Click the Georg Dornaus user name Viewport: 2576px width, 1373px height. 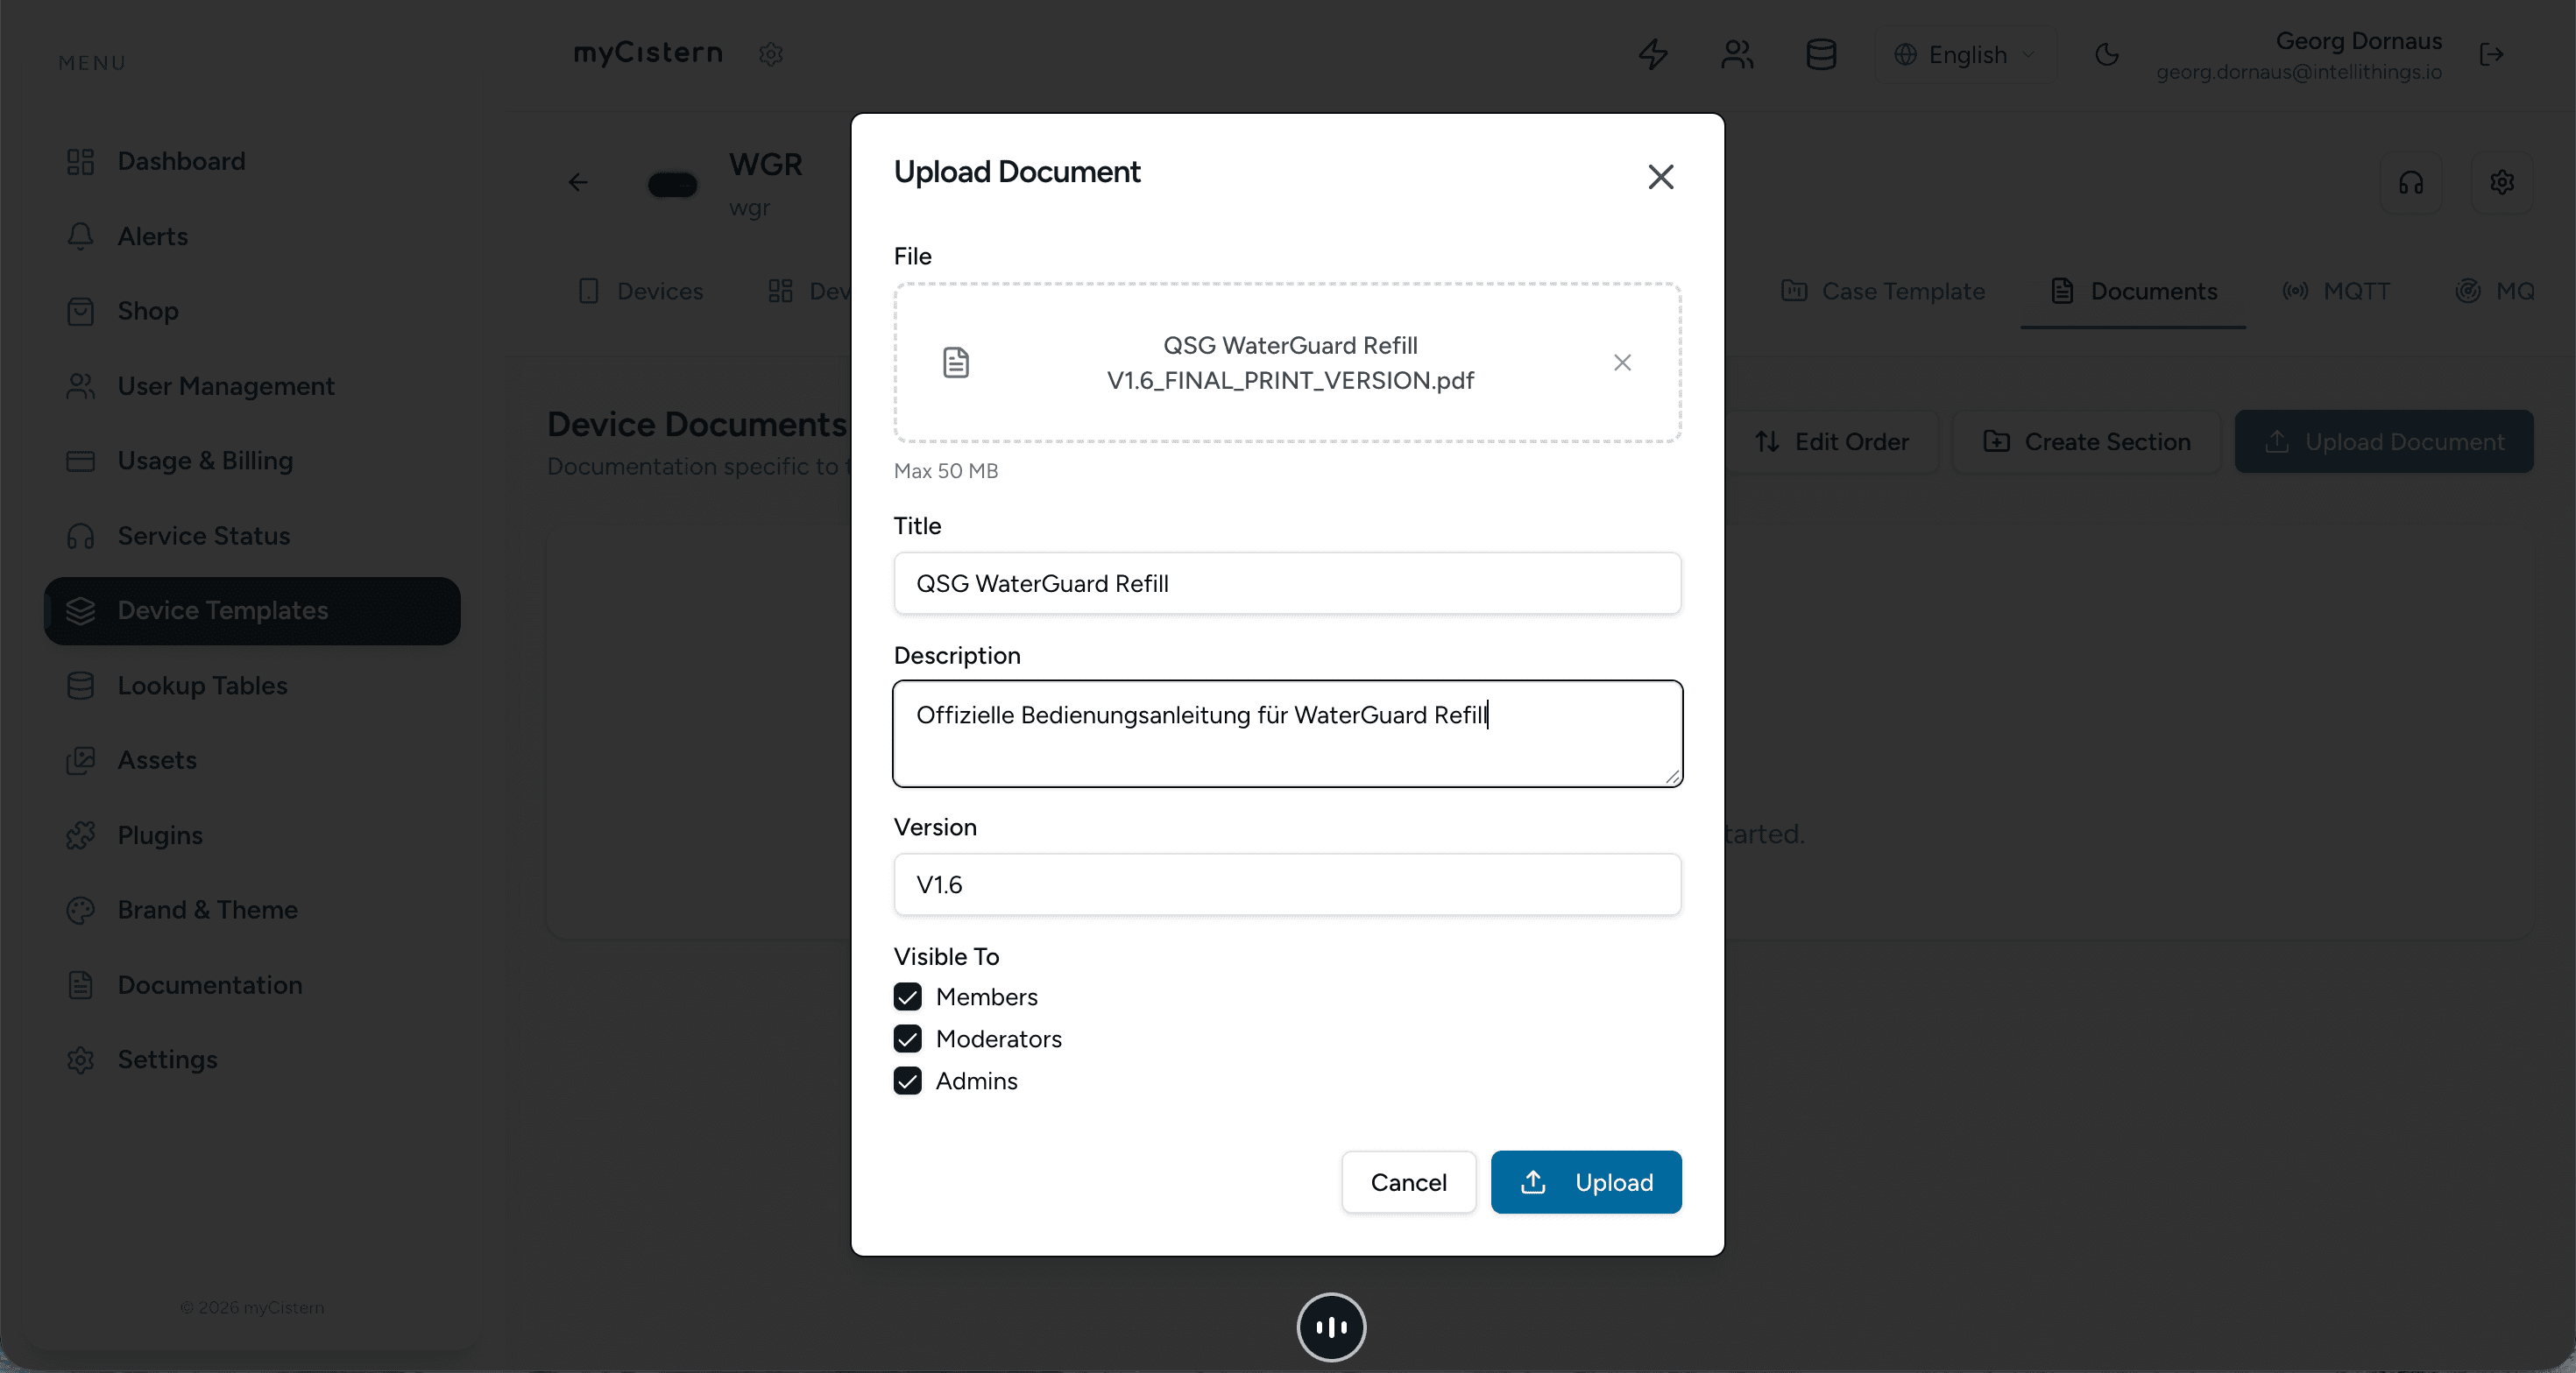(2358, 41)
